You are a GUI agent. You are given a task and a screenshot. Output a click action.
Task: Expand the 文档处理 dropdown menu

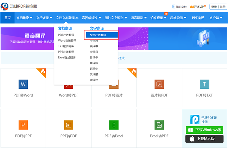(44, 18)
